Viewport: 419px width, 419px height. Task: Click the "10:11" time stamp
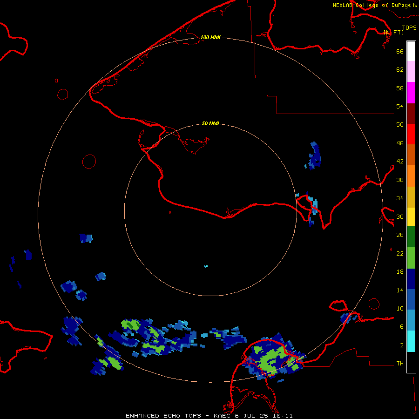pos(283,416)
